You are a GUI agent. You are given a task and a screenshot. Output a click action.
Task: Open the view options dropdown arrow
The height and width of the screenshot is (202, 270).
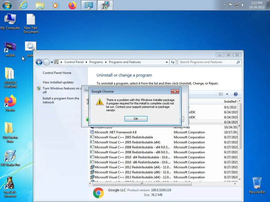[x=227, y=94]
